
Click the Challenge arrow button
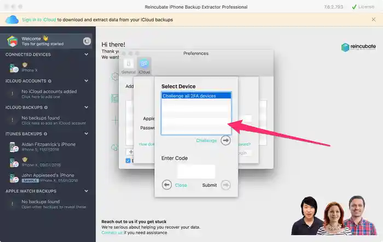point(225,140)
